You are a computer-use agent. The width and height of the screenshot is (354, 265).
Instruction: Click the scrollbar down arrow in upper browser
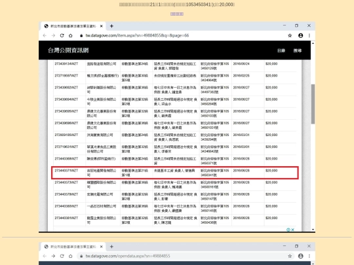click(x=313, y=230)
